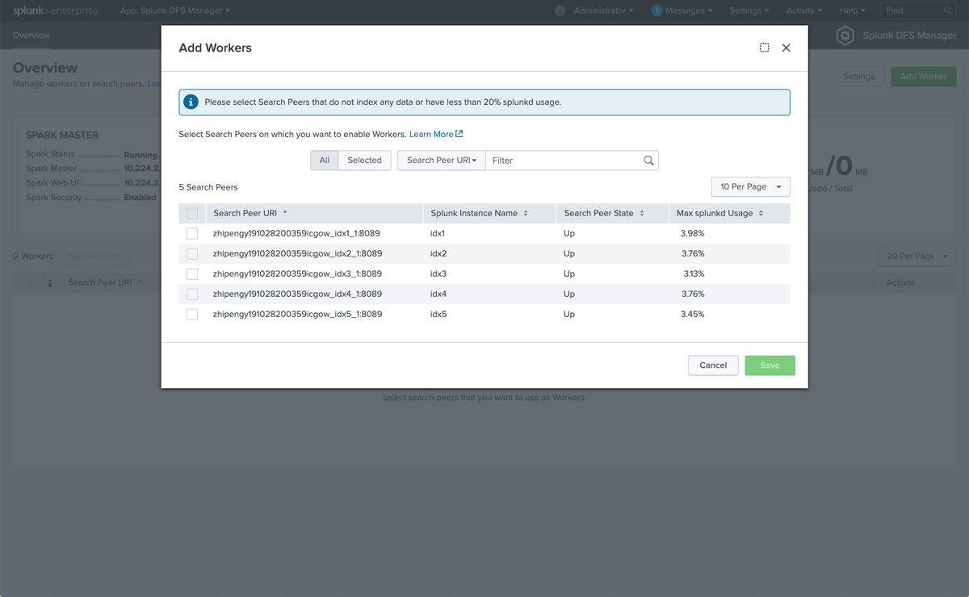Click the 3.13% usage value
969x597 pixels.
(694, 273)
